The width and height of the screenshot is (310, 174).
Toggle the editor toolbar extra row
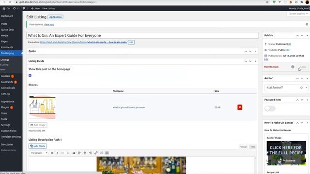(x=107, y=153)
